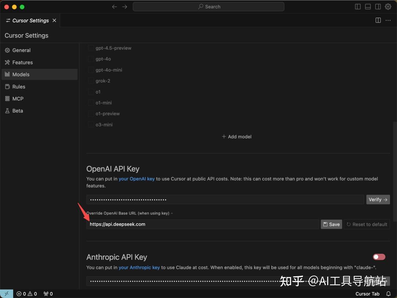
Task: Save the OpenAI base URL
Action: click(x=332, y=224)
